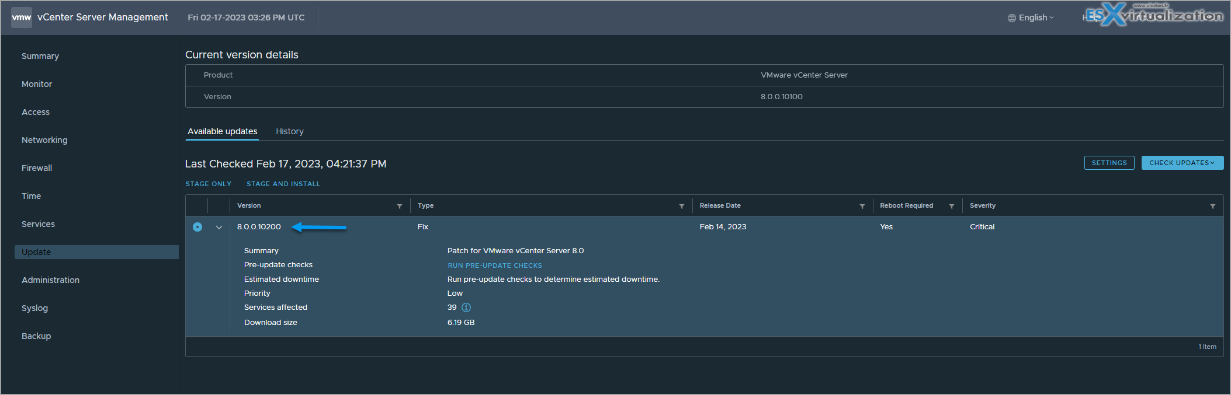This screenshot has width=1231, height=395.
Task: Click Run Pre-Update Checks link
Action: click(x=495, y=265)
